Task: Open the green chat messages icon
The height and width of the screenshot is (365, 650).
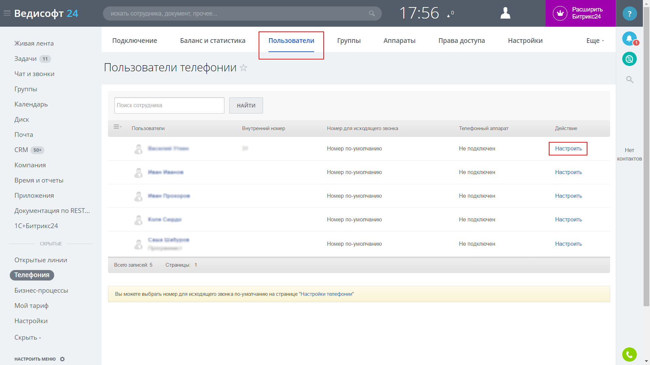Action: (x=629, y=59)
